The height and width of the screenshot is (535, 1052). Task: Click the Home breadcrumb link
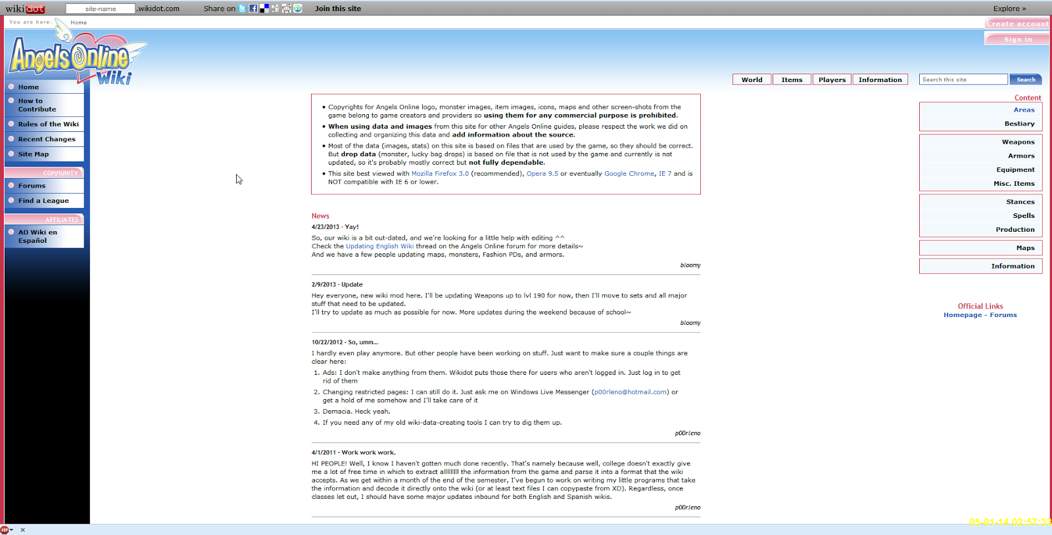(x=79, y=22)
